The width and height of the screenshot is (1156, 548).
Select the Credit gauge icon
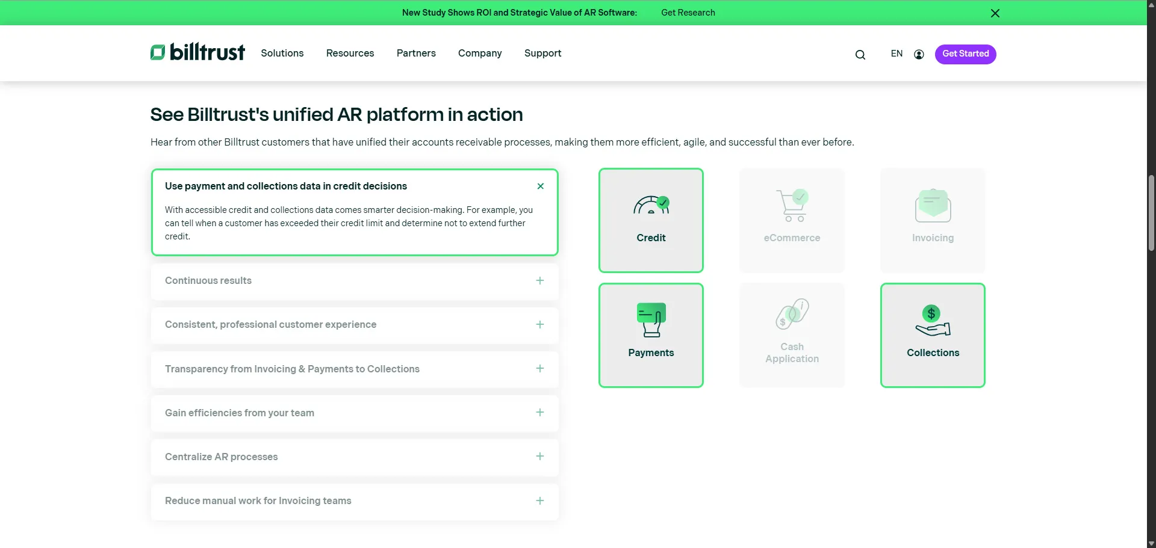tap(651, 205)
